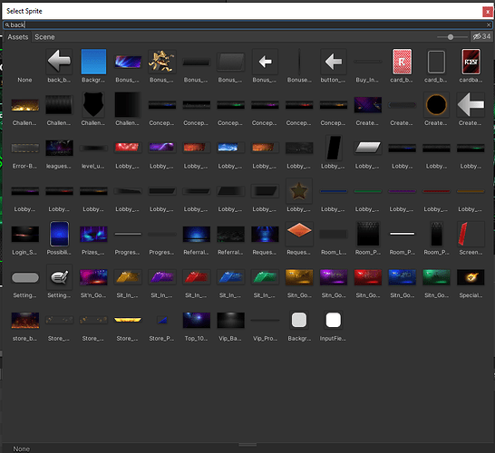
Task: Select the None sprite option
Action: pos(24,66)
